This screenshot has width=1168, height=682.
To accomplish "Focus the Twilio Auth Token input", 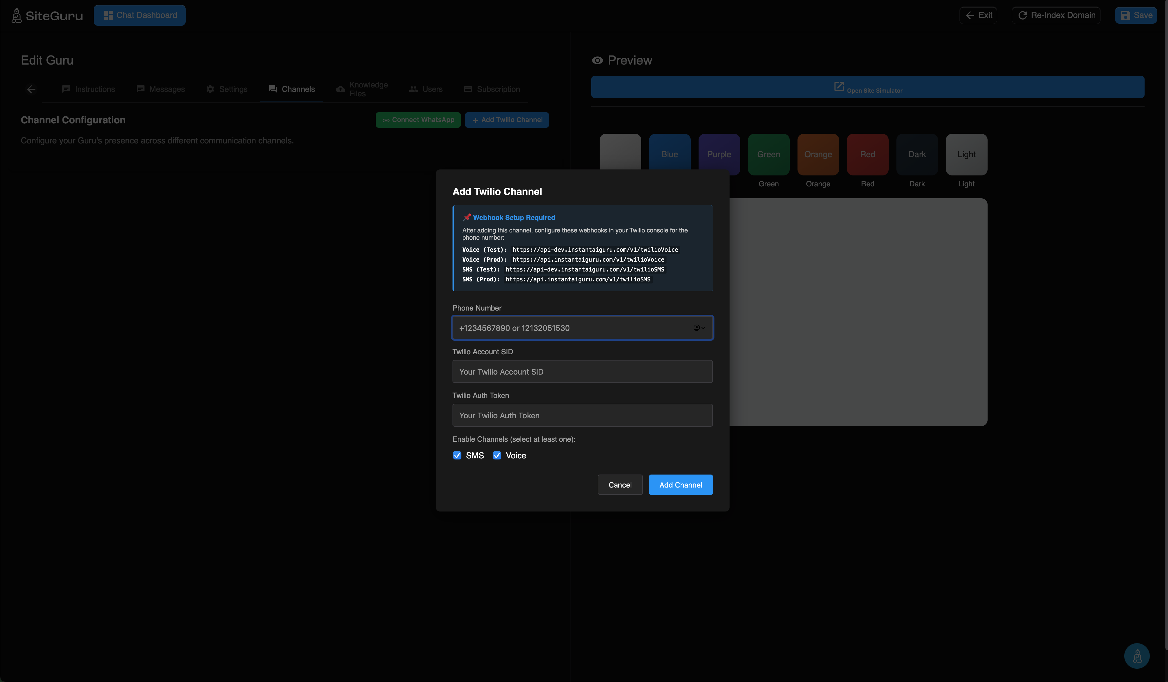I will [x=582, y=415].
